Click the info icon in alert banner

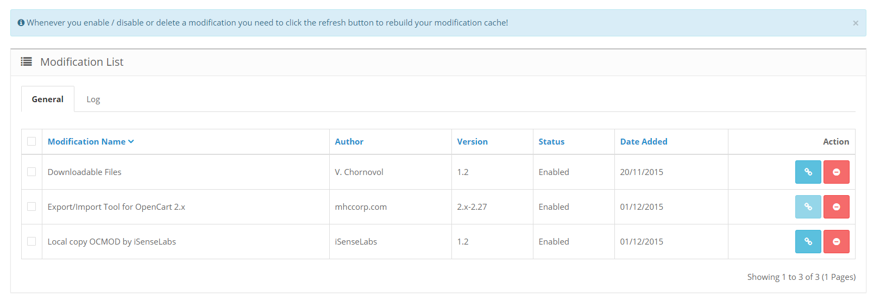21,23
